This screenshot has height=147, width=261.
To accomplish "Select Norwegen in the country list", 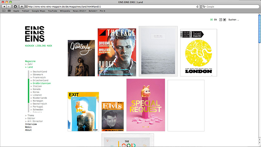I will (x=37, y=101).
